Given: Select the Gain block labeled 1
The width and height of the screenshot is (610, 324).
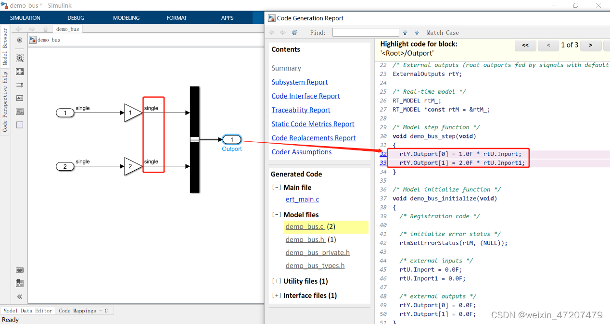Looking at the screenshot, I should point(133,112).
